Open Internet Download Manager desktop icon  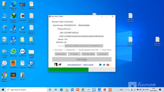click(13, 18)
